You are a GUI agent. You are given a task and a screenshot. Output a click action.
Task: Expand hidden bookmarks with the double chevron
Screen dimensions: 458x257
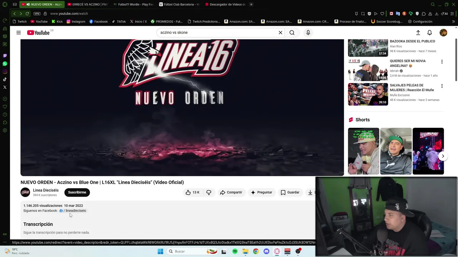pyautogui.click(x=453, y=21)
